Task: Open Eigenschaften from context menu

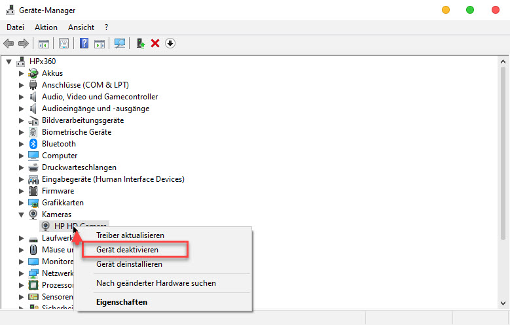Action: pos(164,302)
